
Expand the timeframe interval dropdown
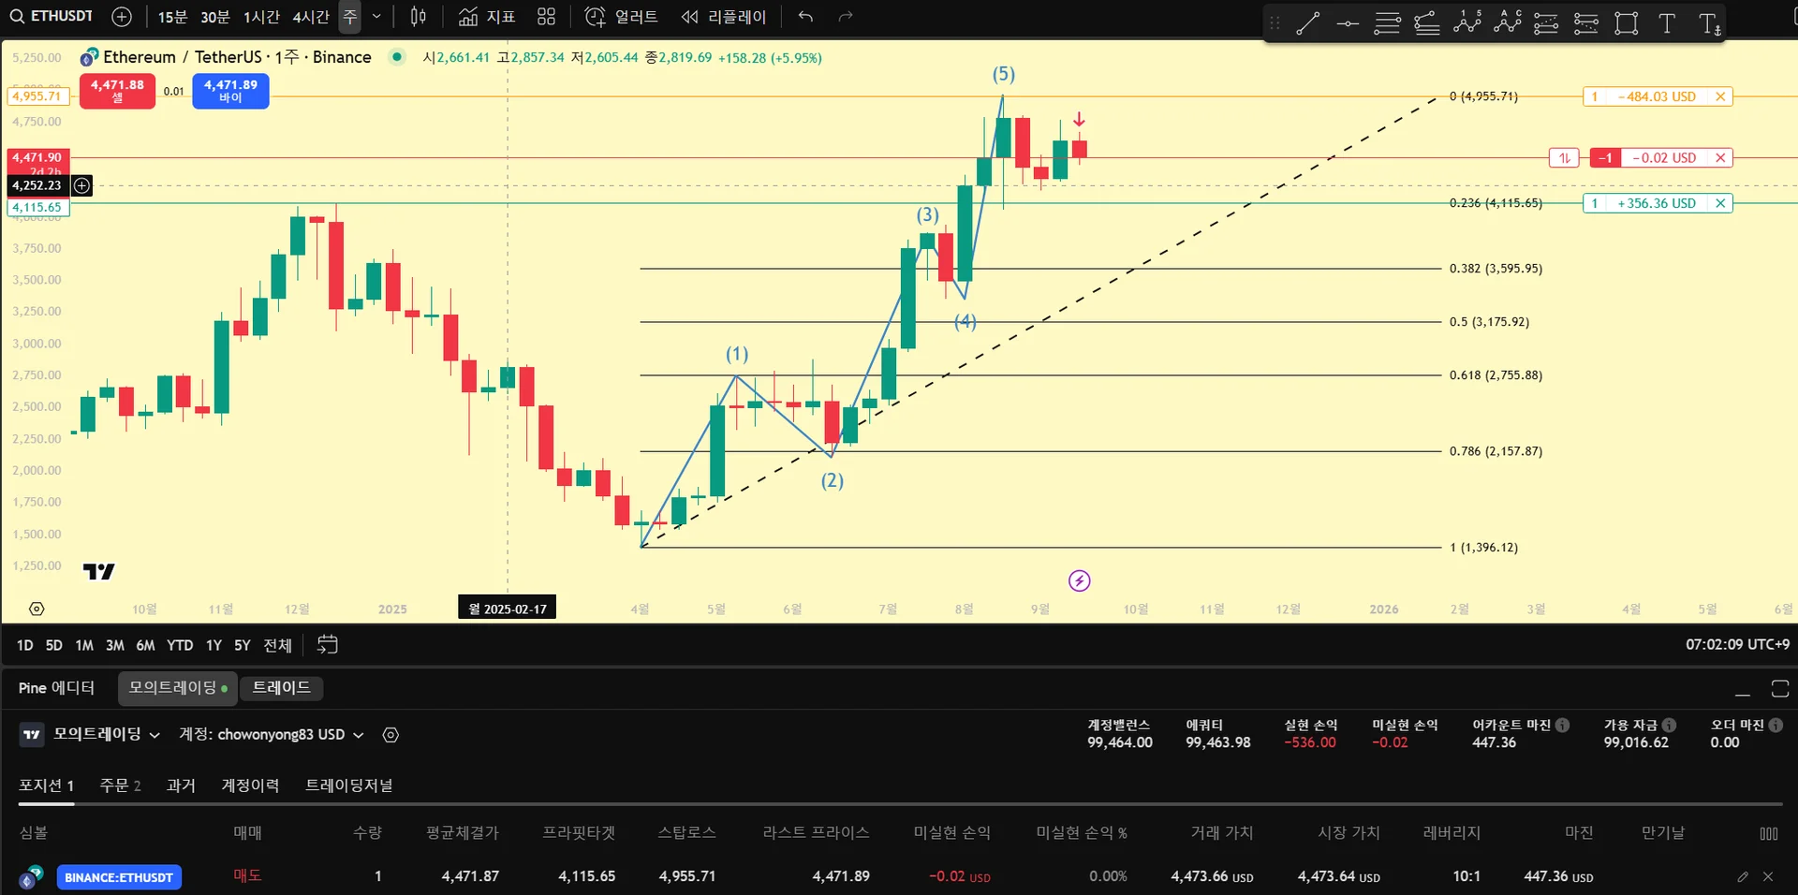(x=376, y=16)
